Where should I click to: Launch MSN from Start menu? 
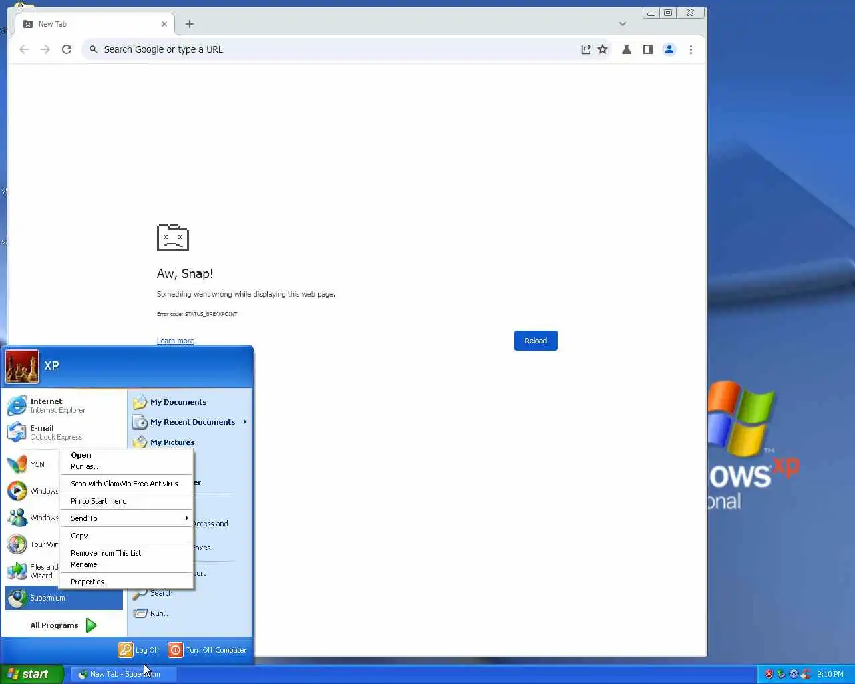coord(32,464)
